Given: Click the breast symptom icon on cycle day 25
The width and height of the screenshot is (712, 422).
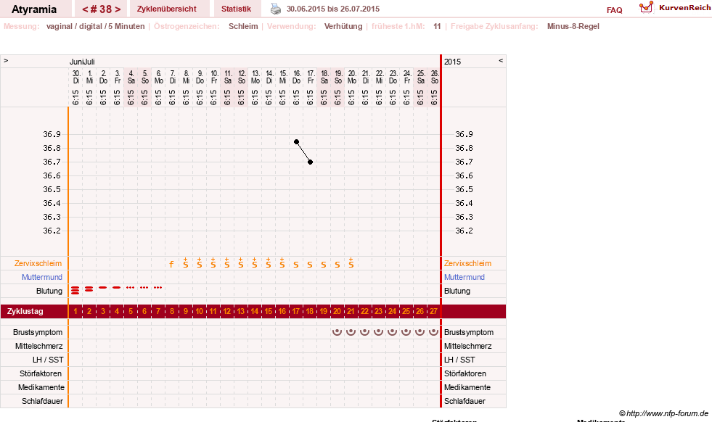Looking at the screenshot, I should click(x=406, y=331).
